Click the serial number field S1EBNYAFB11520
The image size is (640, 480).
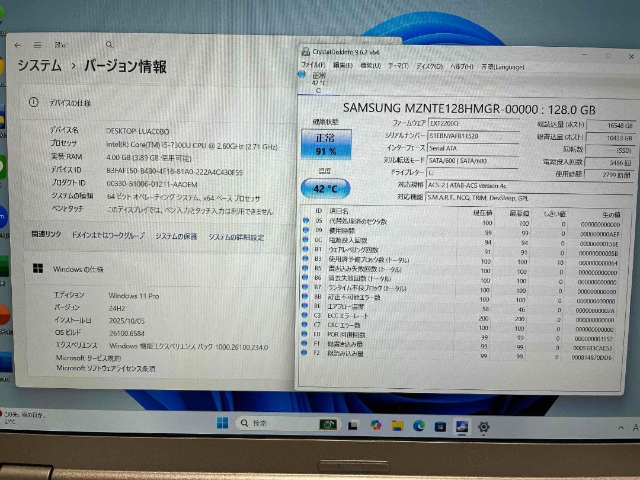point(473,136)
